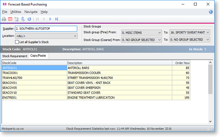The height and width of the screenshot is (137, 220).
Task: Open the File menu
Action: coord(5,12)
